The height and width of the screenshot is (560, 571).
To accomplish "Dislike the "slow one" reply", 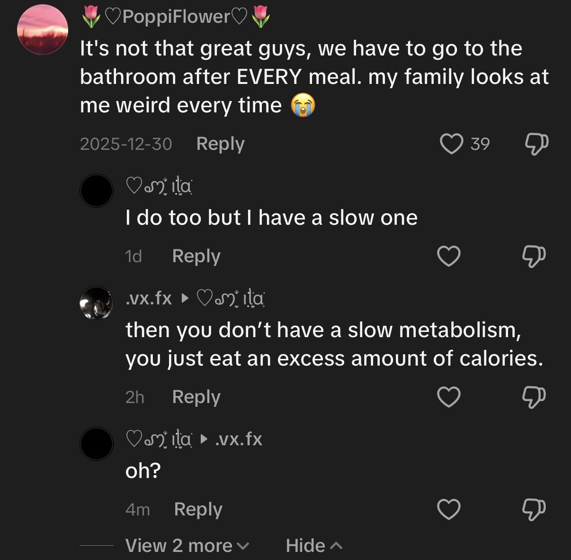I will tap(534, 256).
